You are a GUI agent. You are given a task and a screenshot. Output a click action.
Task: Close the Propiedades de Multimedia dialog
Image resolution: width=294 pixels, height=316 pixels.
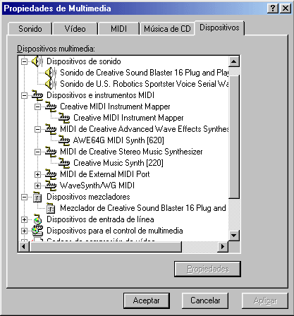(286, 8)
